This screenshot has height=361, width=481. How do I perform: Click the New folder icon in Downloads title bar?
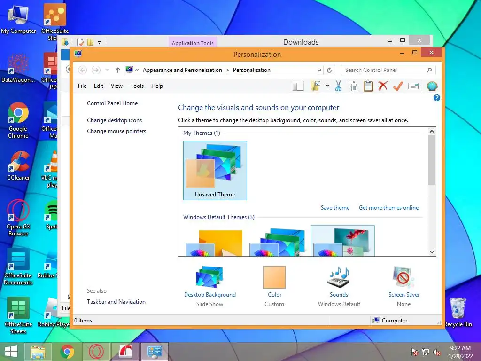[90, 42]
